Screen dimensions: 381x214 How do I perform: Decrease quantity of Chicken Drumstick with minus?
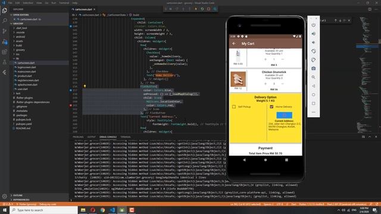tap(282, 84)
